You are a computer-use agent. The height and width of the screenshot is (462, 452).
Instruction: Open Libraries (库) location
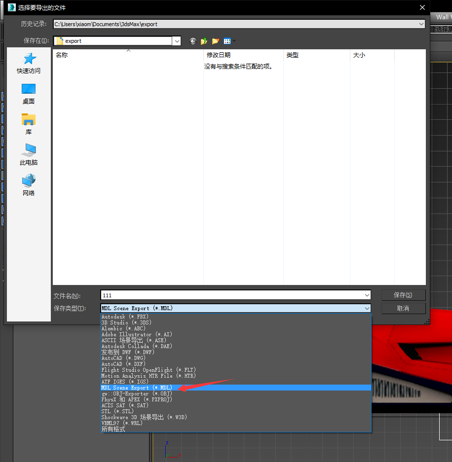tap(29, 124)
